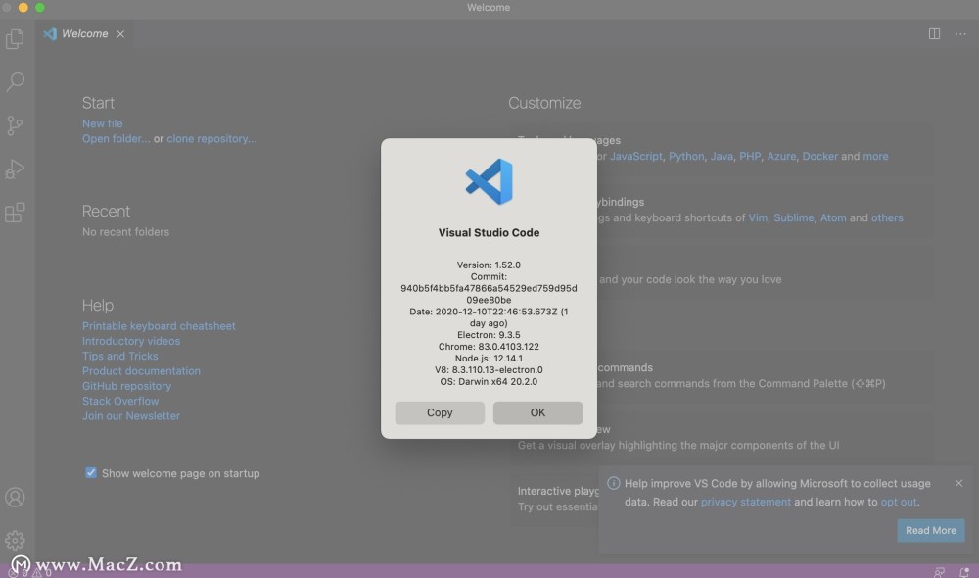Click Join our Newsletter link
This screenshot has width=979, height=578.
point(131,416)
